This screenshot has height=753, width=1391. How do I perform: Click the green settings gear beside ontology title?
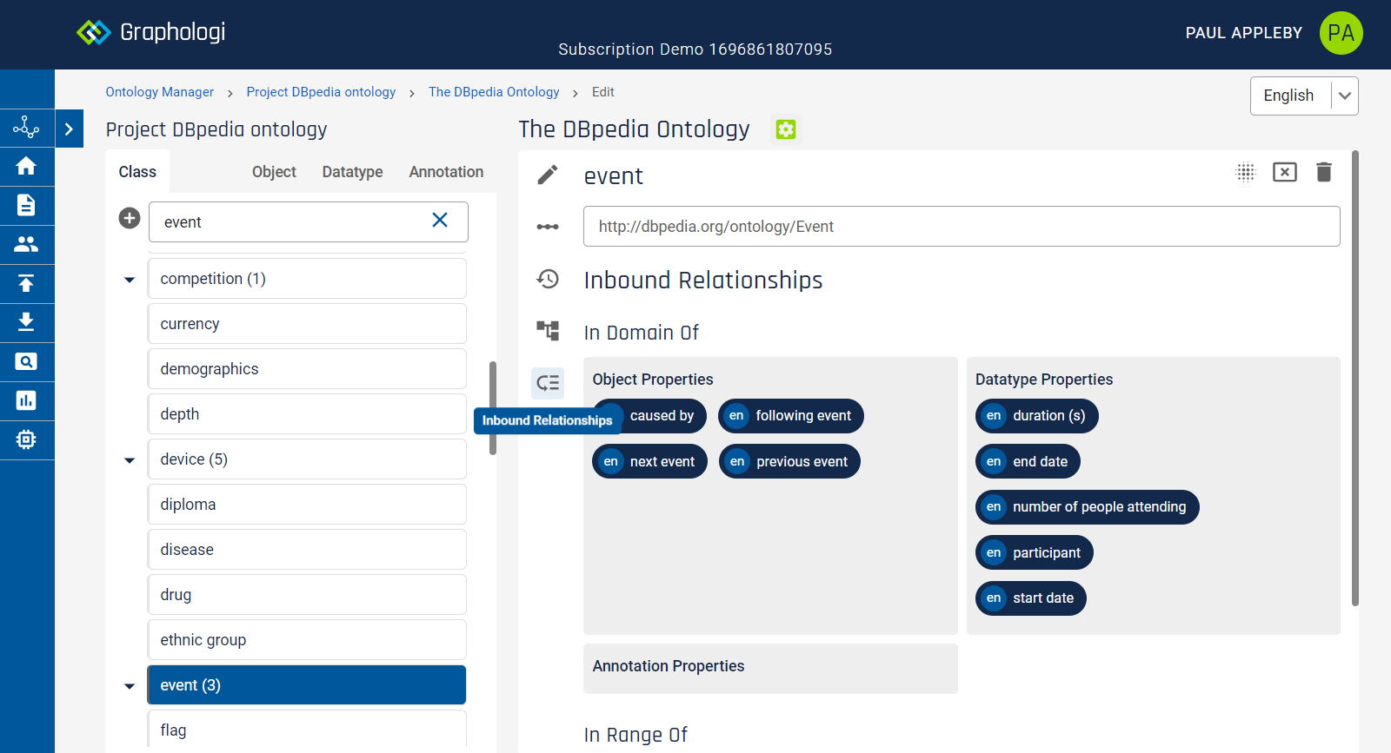[786, 129]
